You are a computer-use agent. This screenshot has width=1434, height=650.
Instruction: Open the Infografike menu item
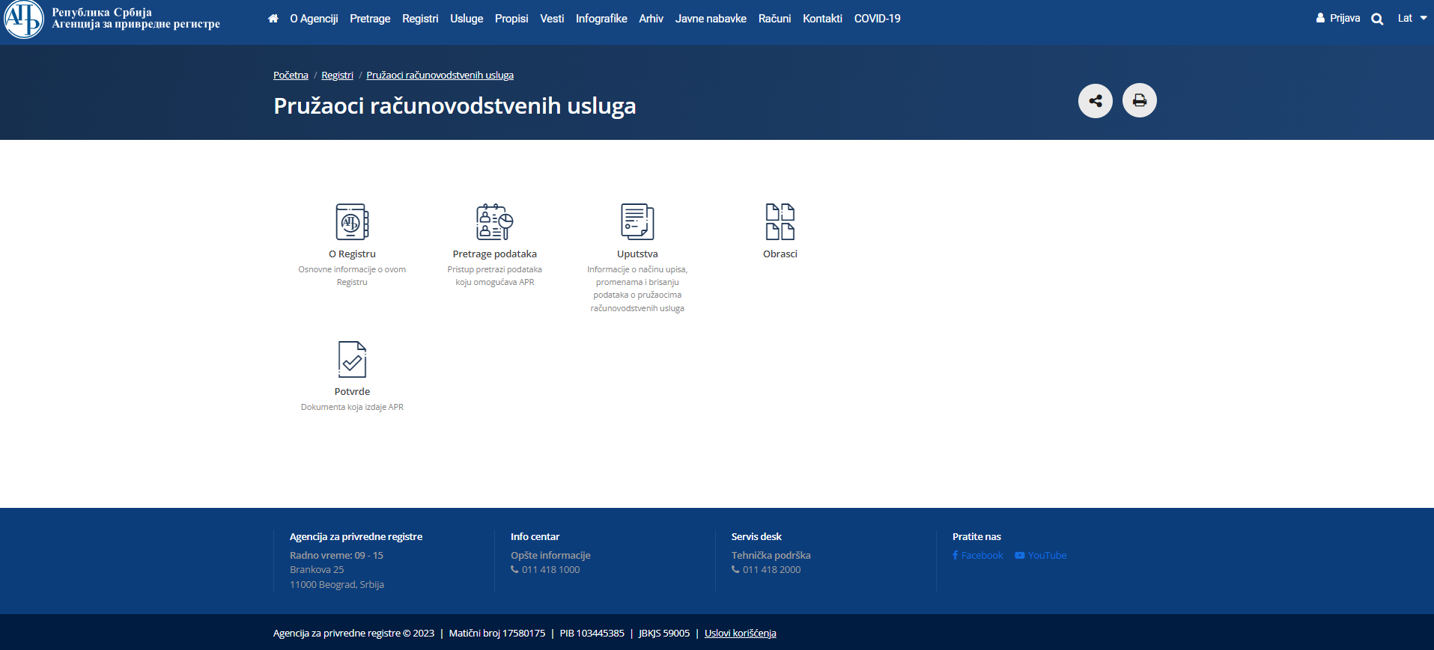(x=601, y=19)
